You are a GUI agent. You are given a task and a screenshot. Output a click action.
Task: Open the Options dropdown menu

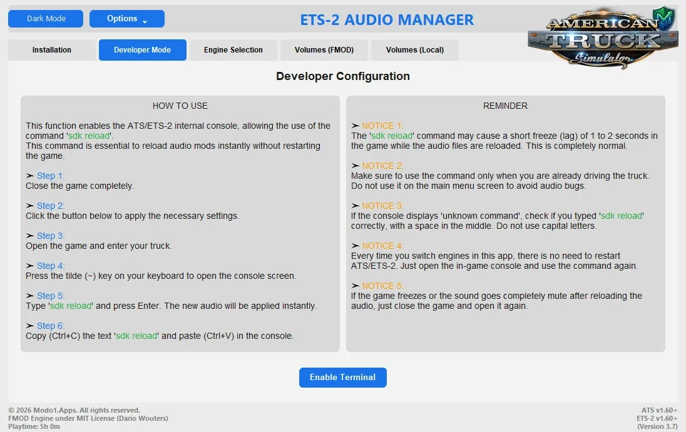point(127,19)
